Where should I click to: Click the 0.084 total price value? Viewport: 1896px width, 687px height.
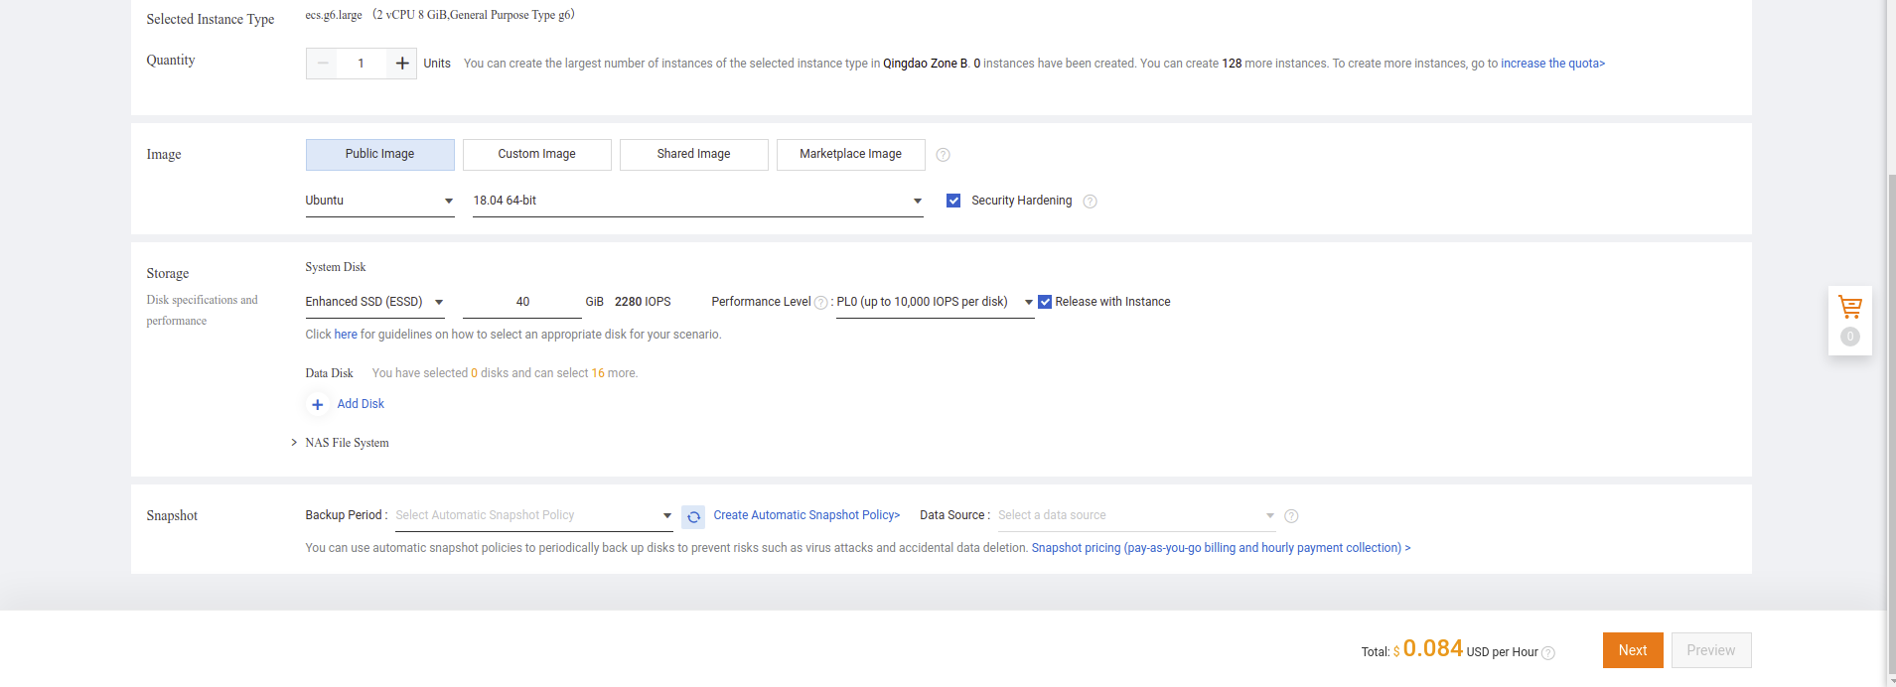1432,648
